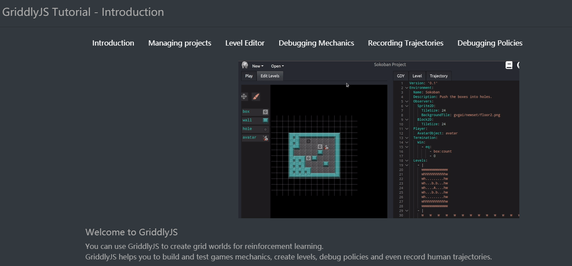Open the documentation book icon
Viewport: 572px width, 266px height.
[509, 65]
